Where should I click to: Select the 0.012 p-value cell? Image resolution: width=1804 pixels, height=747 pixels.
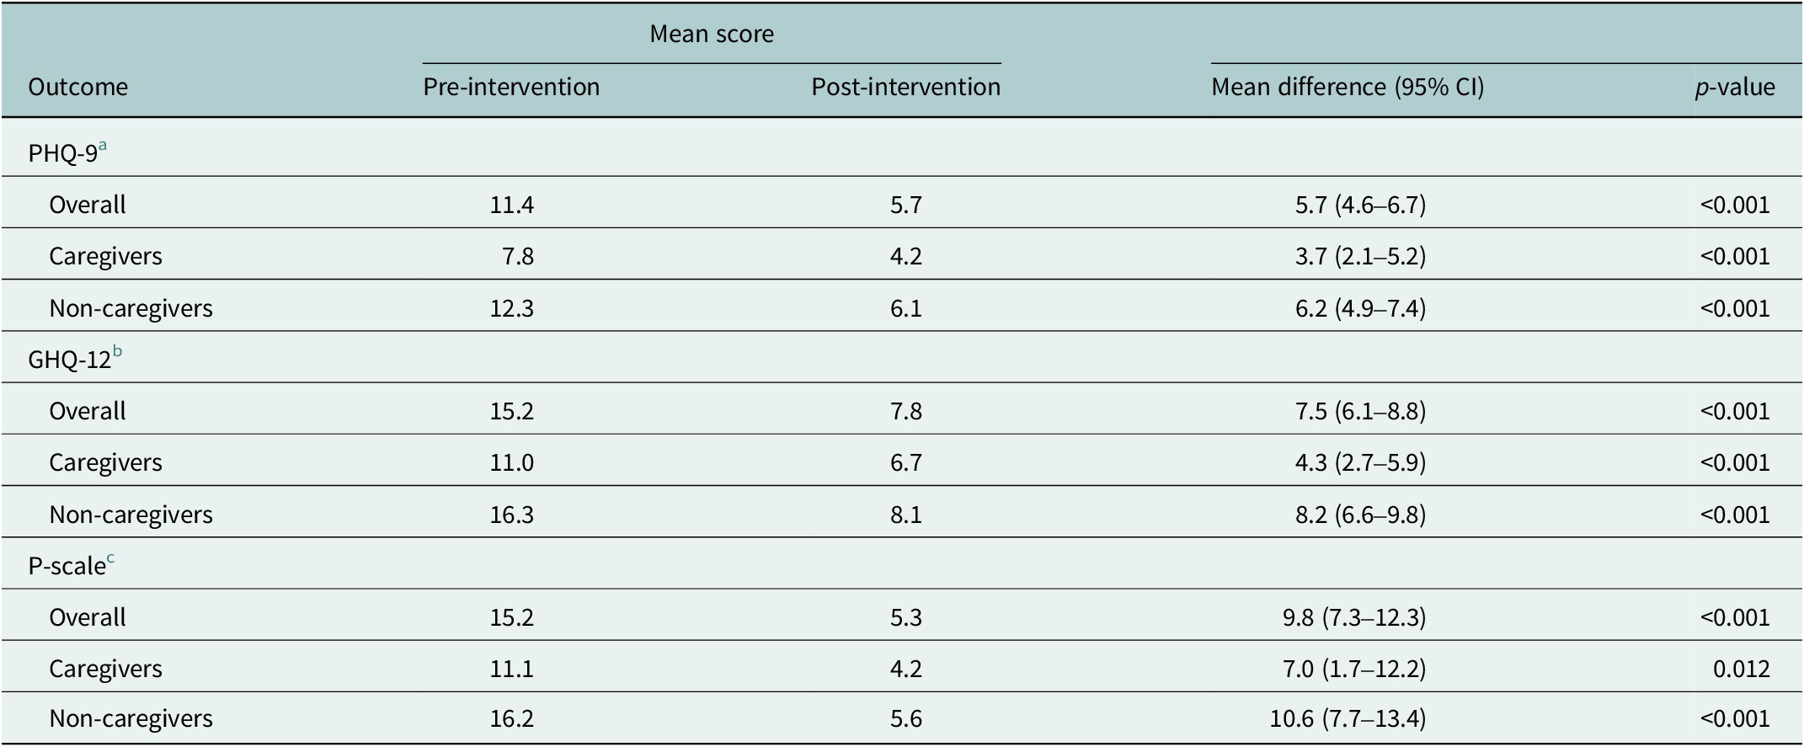[x=1741, y=670]
